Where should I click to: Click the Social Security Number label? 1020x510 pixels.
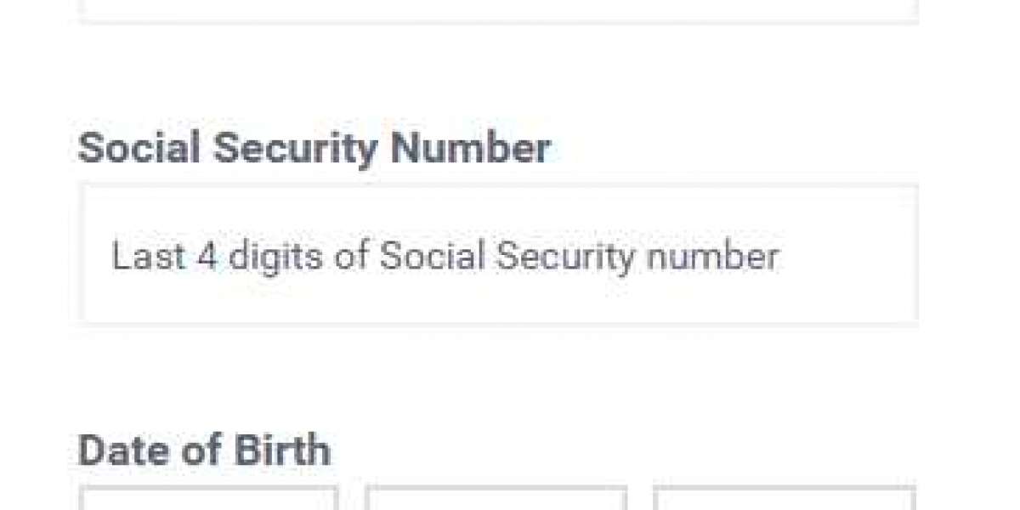pos(314,149)
